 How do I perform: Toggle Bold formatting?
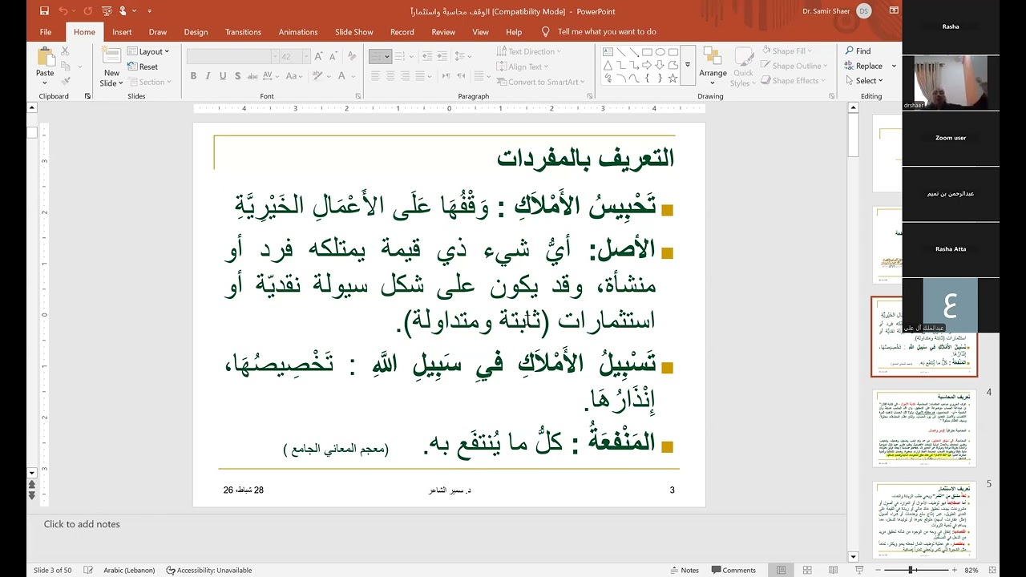point(193,76)
